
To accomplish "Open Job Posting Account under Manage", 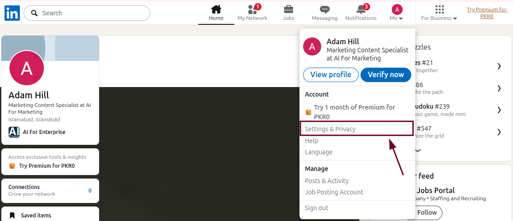I will (x=334, y=192).
